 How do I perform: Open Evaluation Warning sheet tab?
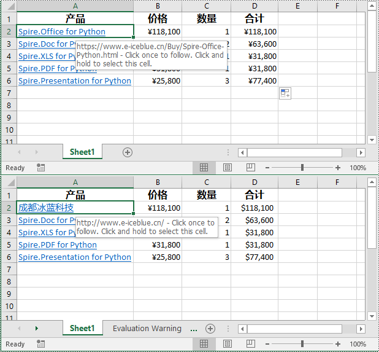pyautogui.click(x=147, y=329)
